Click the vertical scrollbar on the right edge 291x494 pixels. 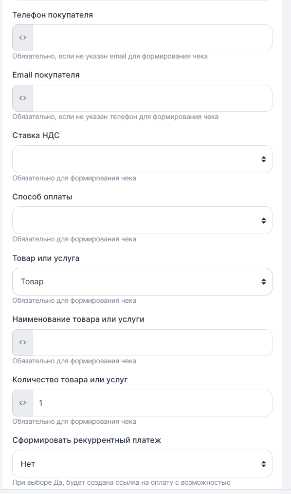[x=287, y=244]
